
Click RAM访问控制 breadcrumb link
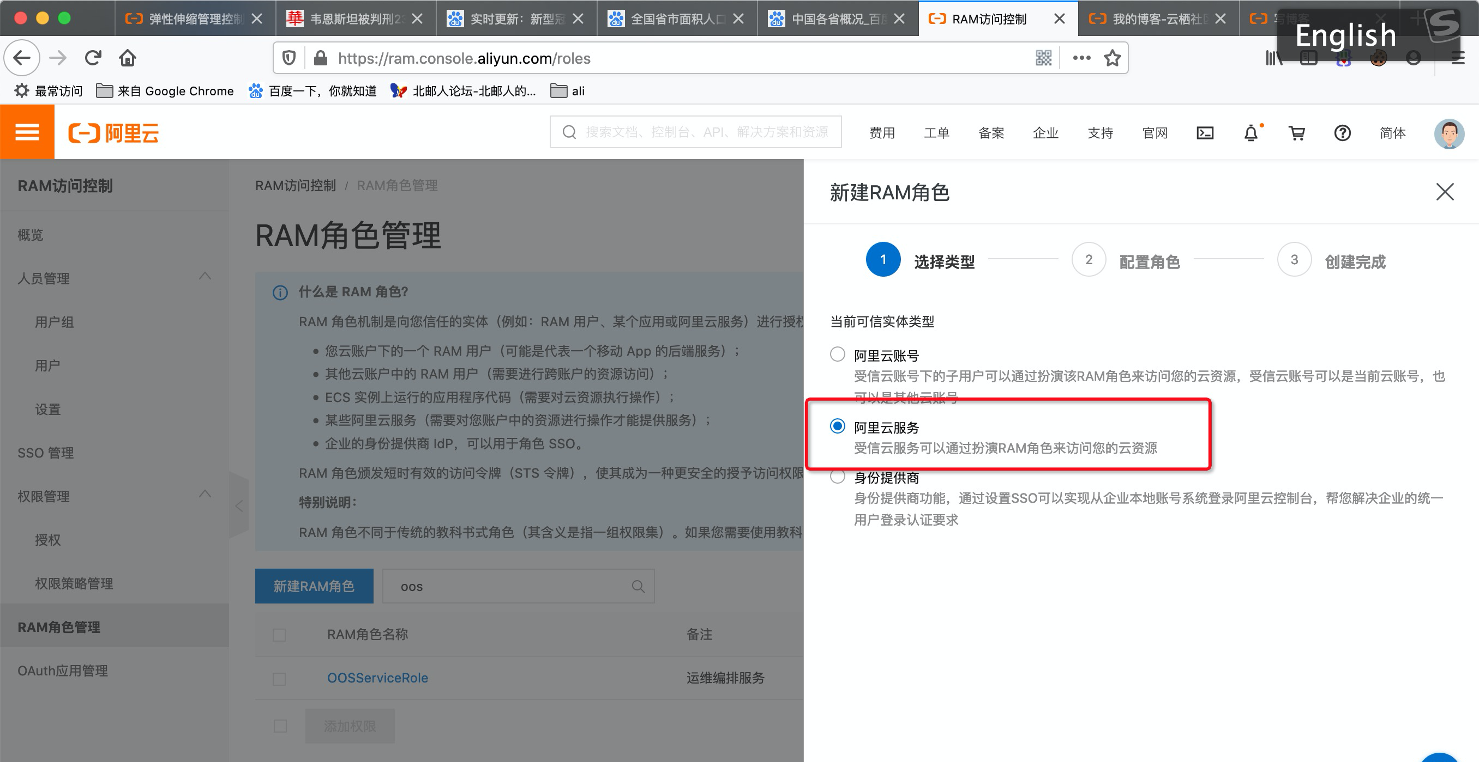pyautogui.click(x=295, y=185)
